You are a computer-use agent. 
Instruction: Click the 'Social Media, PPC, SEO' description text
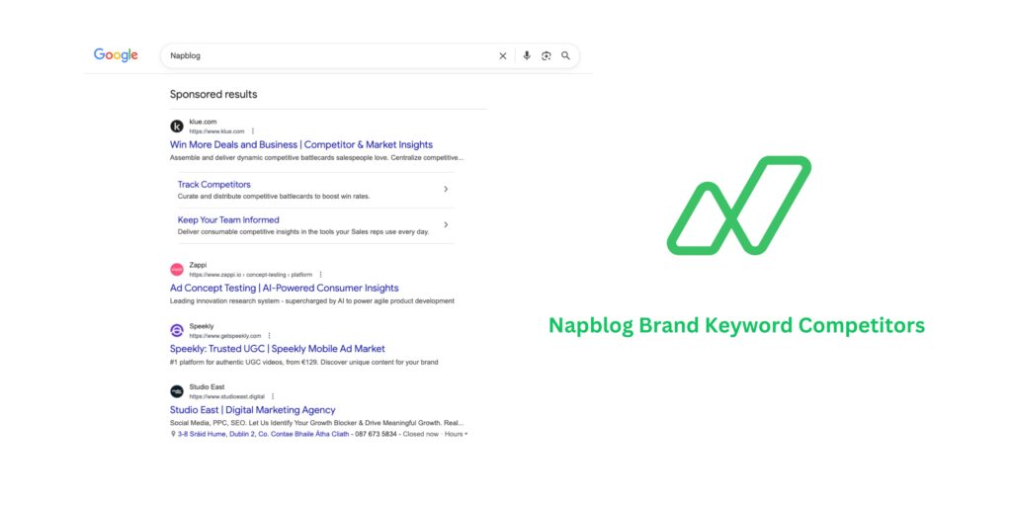[316, 423]
